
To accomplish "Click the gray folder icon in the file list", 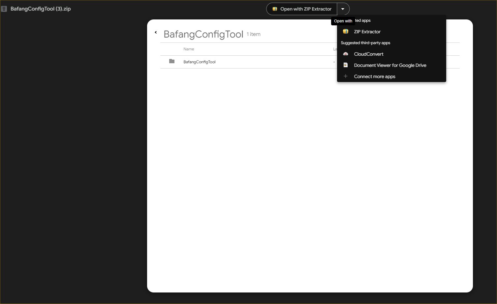I will (171, 61).
